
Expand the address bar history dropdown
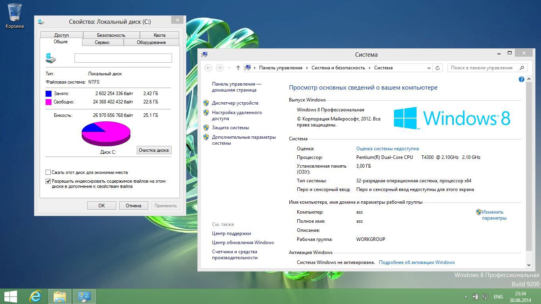click(429, 68)
